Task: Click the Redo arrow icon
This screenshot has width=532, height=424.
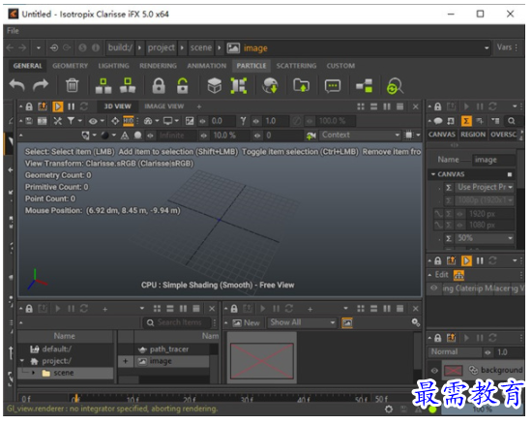Action: pos(41,85)
